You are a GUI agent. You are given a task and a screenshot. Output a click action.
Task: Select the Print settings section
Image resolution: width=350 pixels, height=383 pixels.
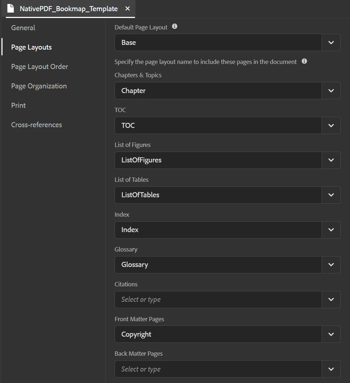point(18,105)
